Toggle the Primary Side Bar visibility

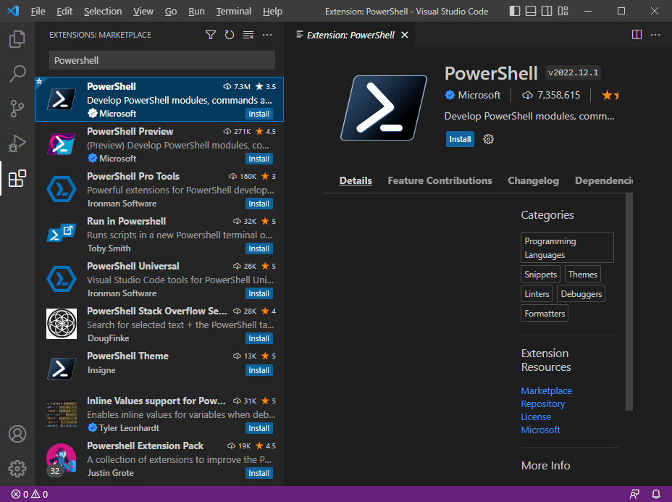tap(515, 11)
